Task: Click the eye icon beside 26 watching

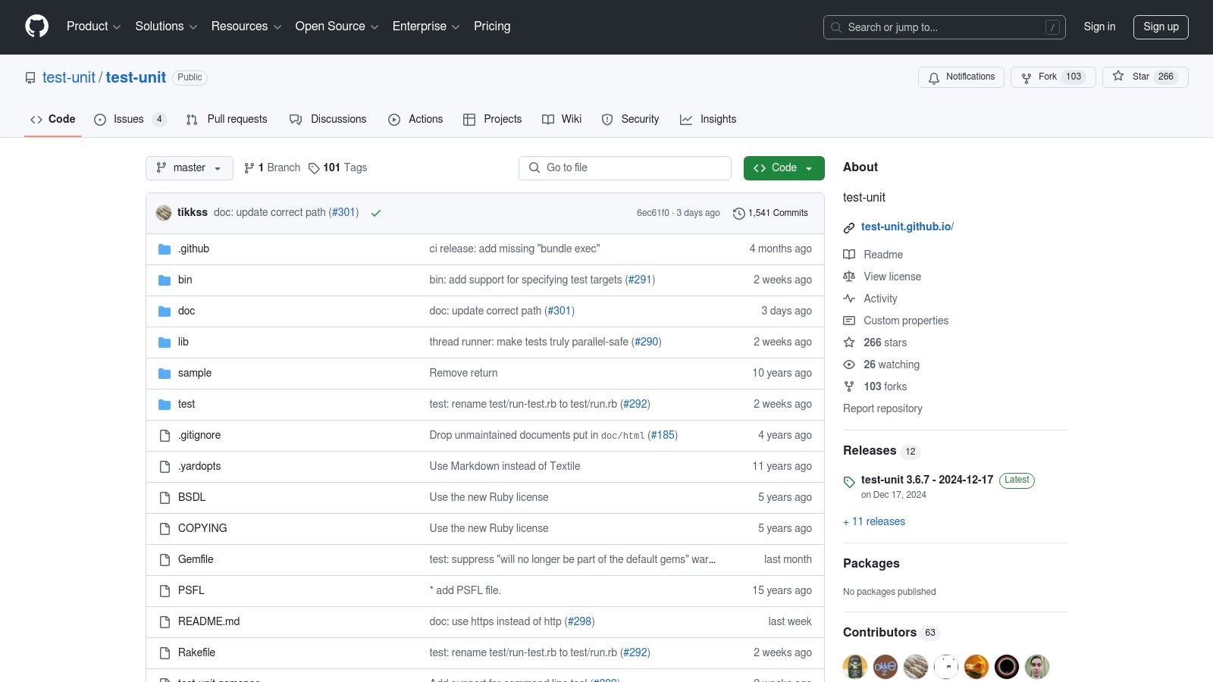Action: pyautogui.click(x=849, y=364)
